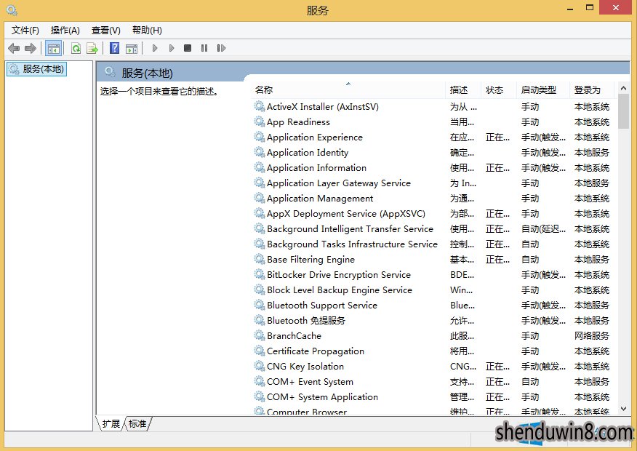Click gear icon beside App Readiness
The height and width of the screenshot is (451, 637).
tap(260, 121)
